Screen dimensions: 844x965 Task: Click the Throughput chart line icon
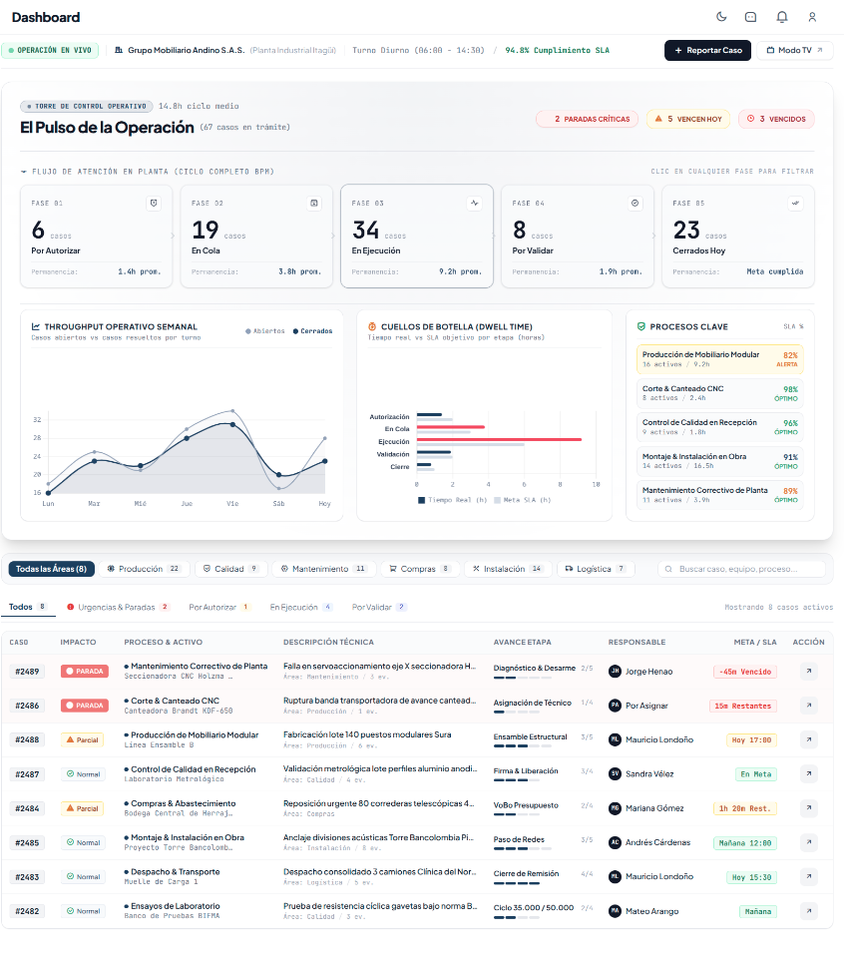click(x=36, y=326)
